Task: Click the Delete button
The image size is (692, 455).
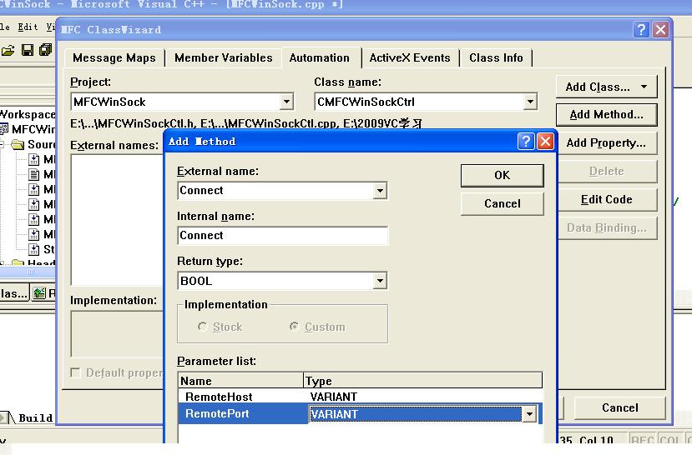Action: 606,172
